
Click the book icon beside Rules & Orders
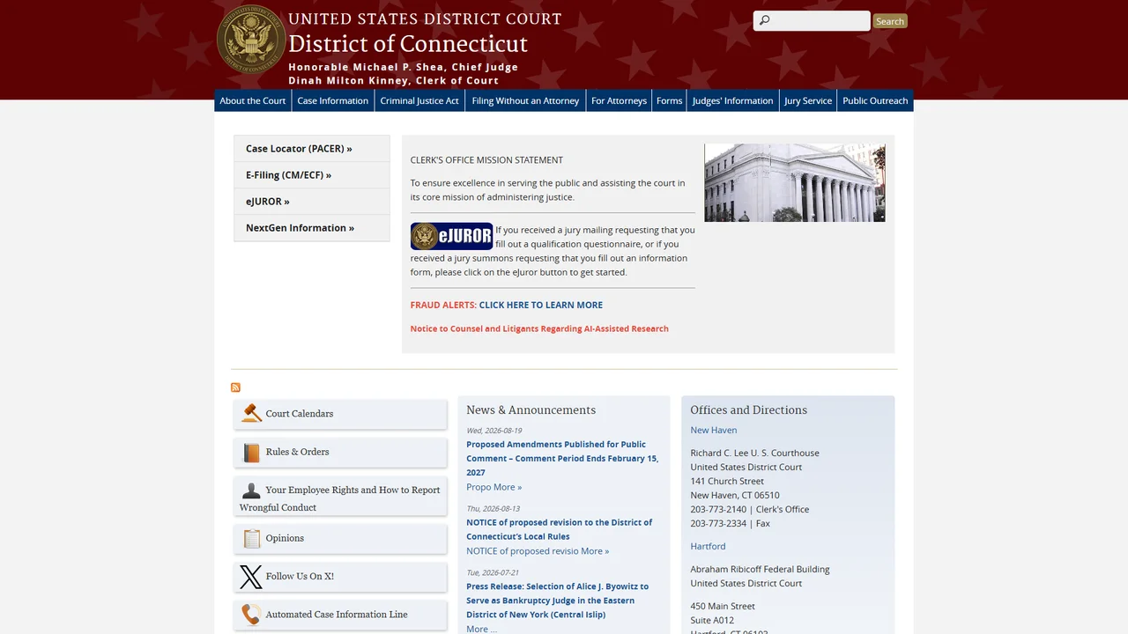tap(251, 453)
